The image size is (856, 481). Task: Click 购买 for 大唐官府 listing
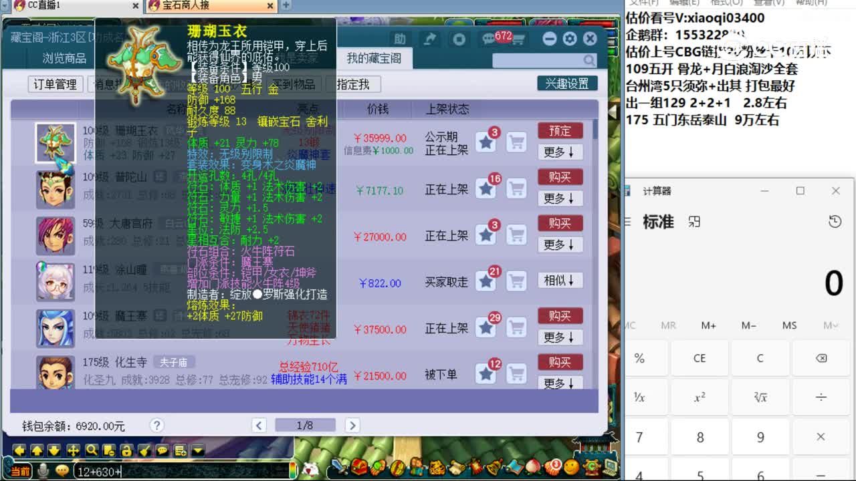[560, 222]
